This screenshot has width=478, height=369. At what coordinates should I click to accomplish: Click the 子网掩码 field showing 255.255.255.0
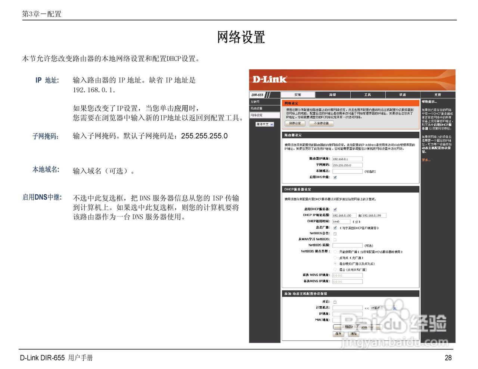(347, 165)
